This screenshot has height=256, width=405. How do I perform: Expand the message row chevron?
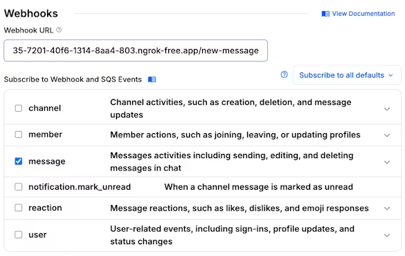point(387,162)
